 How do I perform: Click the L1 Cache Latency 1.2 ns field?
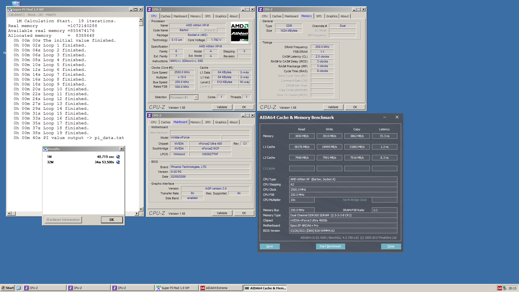(x=384, y=147)
